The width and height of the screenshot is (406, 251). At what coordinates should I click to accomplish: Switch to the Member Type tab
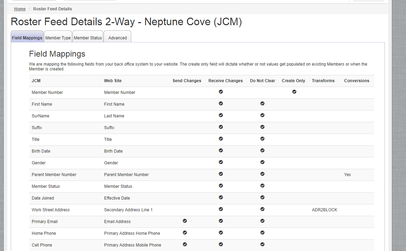(x=58, y=37)
